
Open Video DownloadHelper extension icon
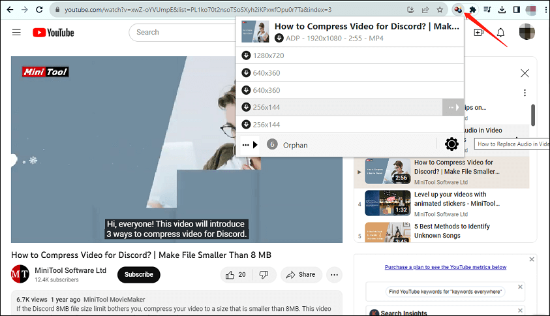(458, 10)
